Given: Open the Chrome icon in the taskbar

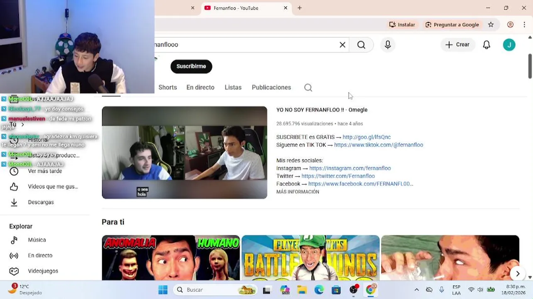Looking at the screenshot, I should tap(370, 290).
